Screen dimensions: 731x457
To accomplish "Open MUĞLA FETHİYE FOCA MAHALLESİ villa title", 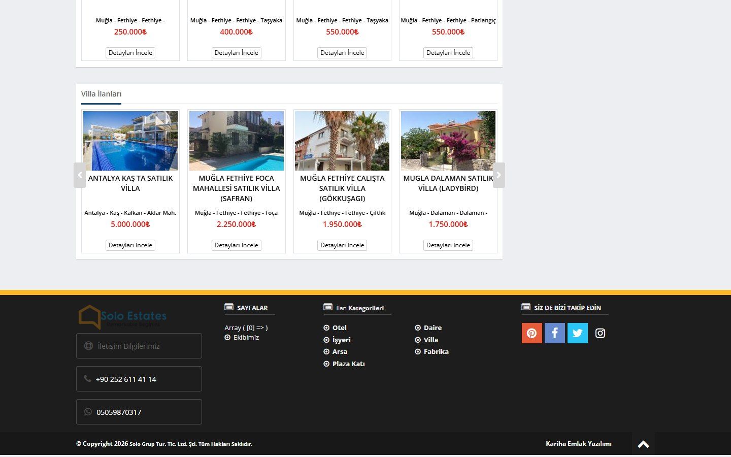I will (x=237, y=188).
